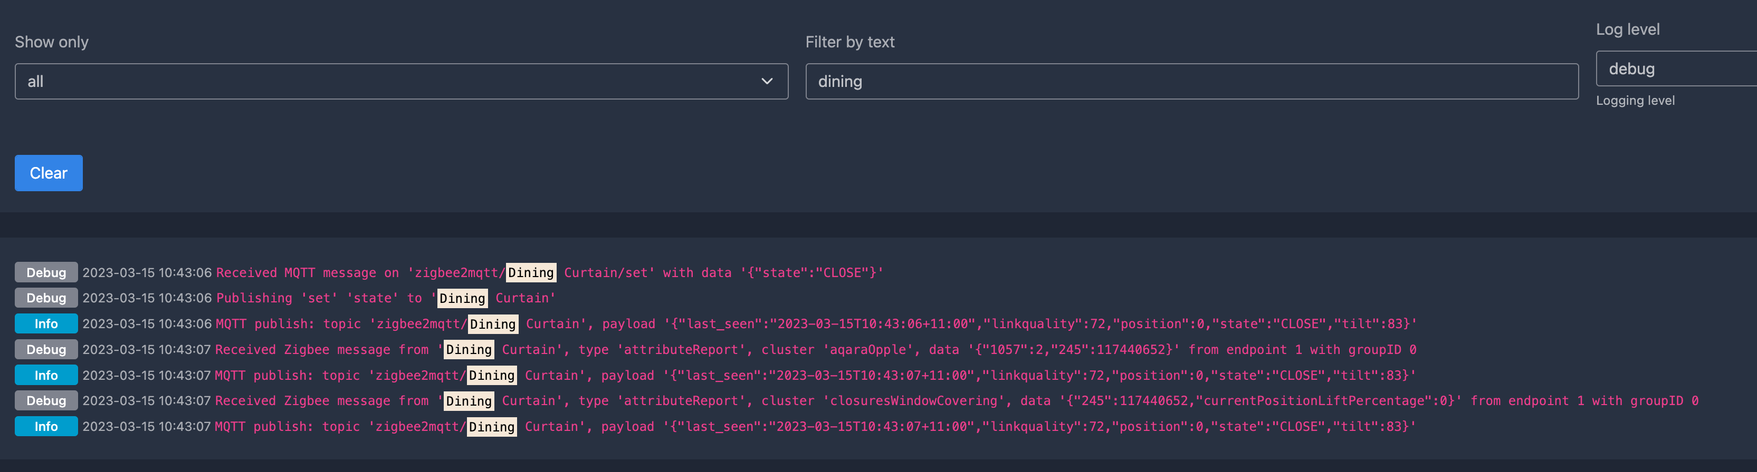
Task: Click the 'Filter by text' label
Action: [850, 42]
